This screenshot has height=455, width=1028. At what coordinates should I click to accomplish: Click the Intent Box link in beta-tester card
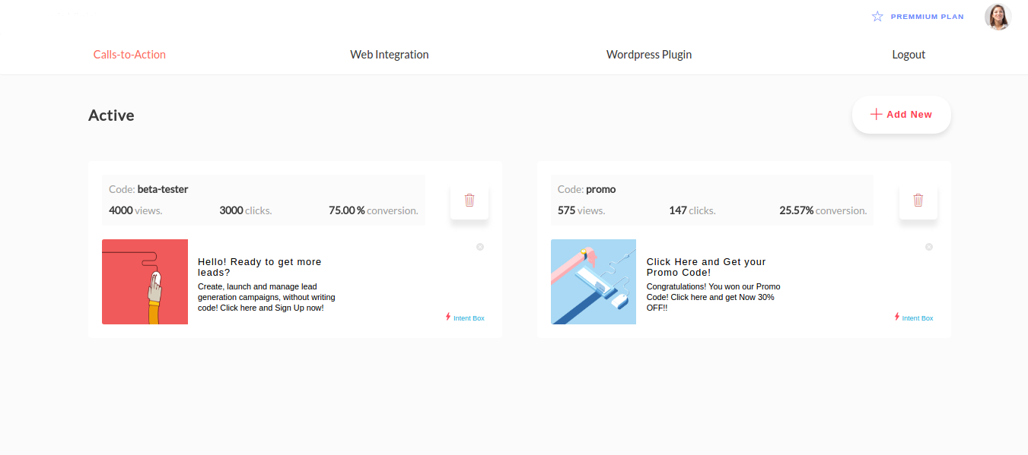(x=469, y=318)
